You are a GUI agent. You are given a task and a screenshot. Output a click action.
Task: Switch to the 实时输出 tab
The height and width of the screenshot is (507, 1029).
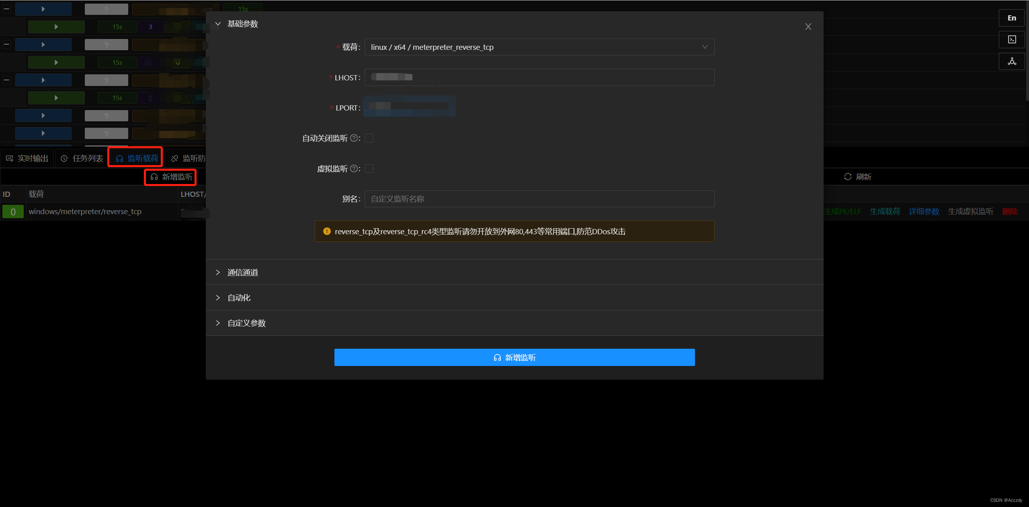(27, 158)
